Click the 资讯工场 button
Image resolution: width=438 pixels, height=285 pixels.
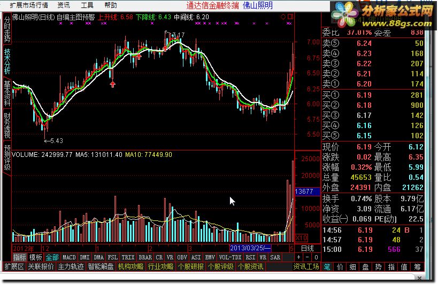coord(306,267)
